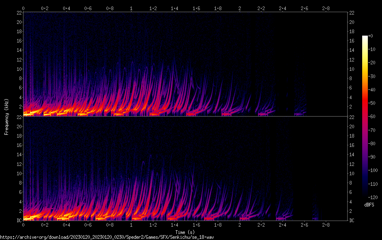Click the 'dBFS' label under the color scale
Image resolution: width=382 pixels, height=240 pixels.
click(369, 205)
